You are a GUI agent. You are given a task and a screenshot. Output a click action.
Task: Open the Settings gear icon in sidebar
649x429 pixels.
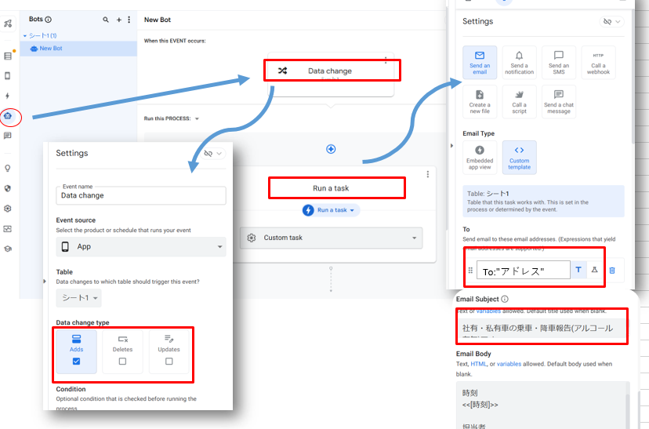click(x=8, y=209)
